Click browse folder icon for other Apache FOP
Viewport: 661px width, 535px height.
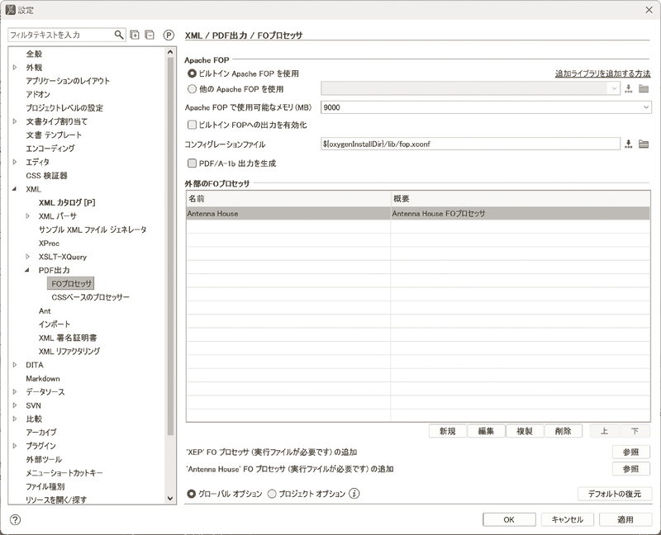click(644, 88)
